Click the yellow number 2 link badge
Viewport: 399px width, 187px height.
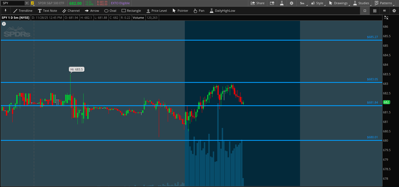32,3
